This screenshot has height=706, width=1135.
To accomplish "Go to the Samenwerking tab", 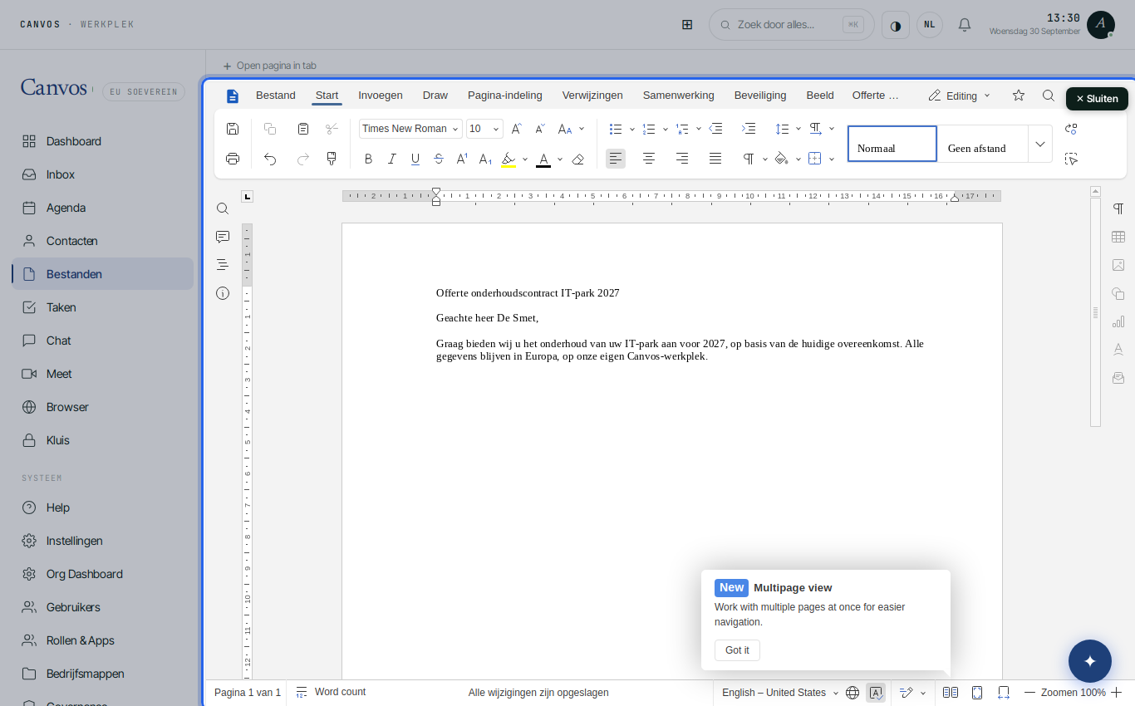I will click(x=679, y=96).
